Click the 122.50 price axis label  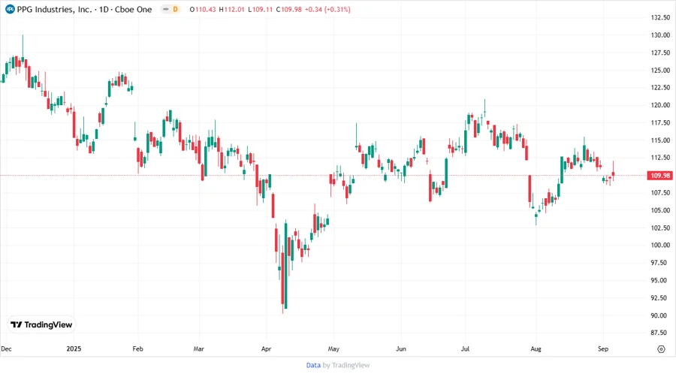point(660,87)
